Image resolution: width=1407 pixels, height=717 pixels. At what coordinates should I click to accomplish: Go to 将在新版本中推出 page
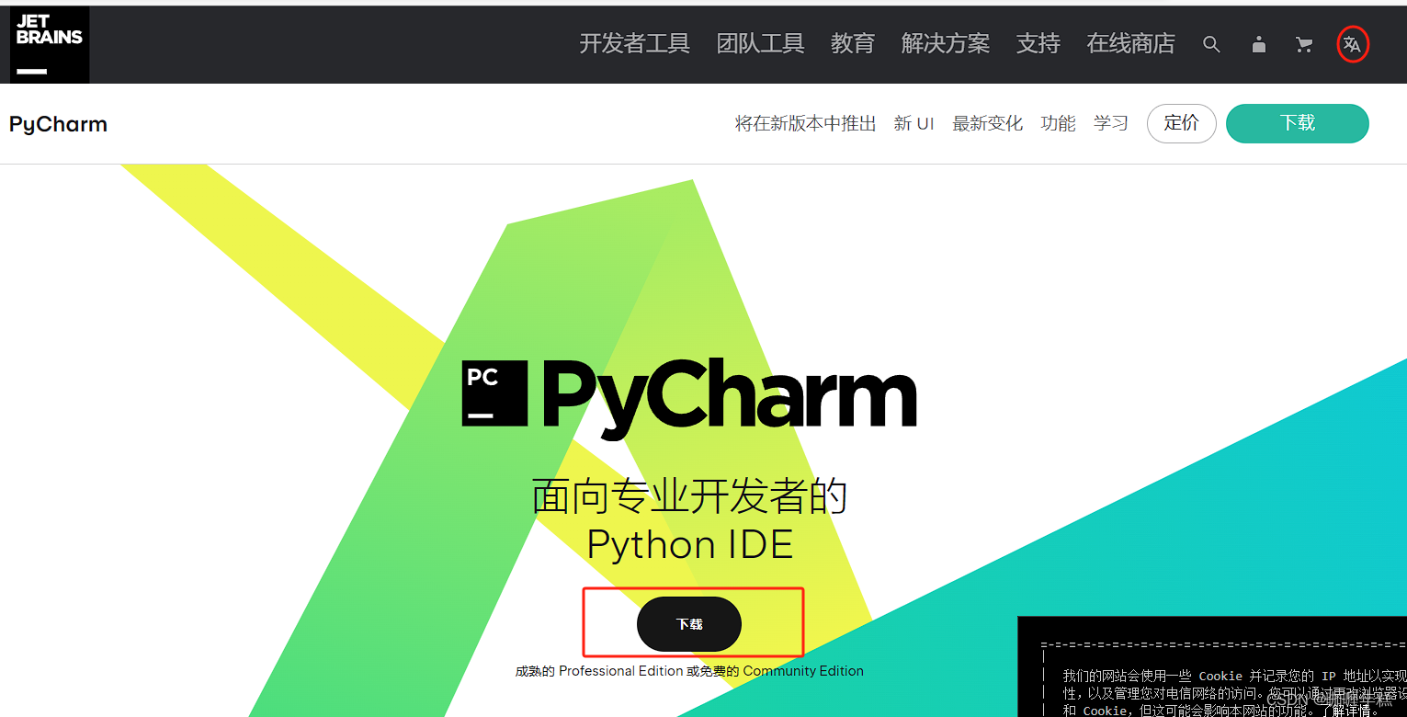pos(805,123)
